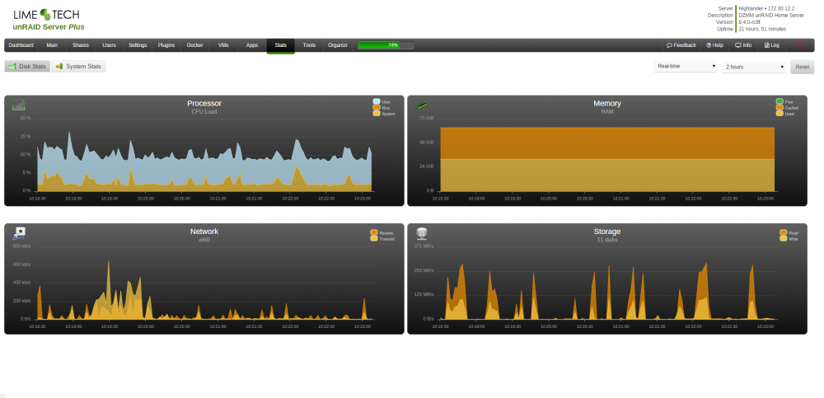Screen dimensions: 824x398
Task: Toggle the Receive legend swatch
Action: pos(373,232)
